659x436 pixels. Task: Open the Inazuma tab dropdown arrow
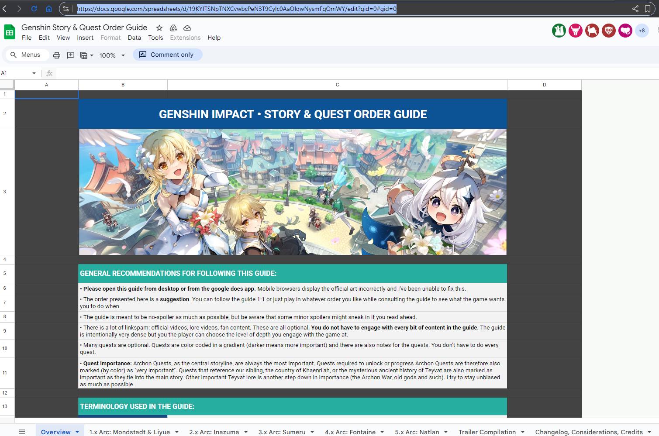[x=246, y=432]
